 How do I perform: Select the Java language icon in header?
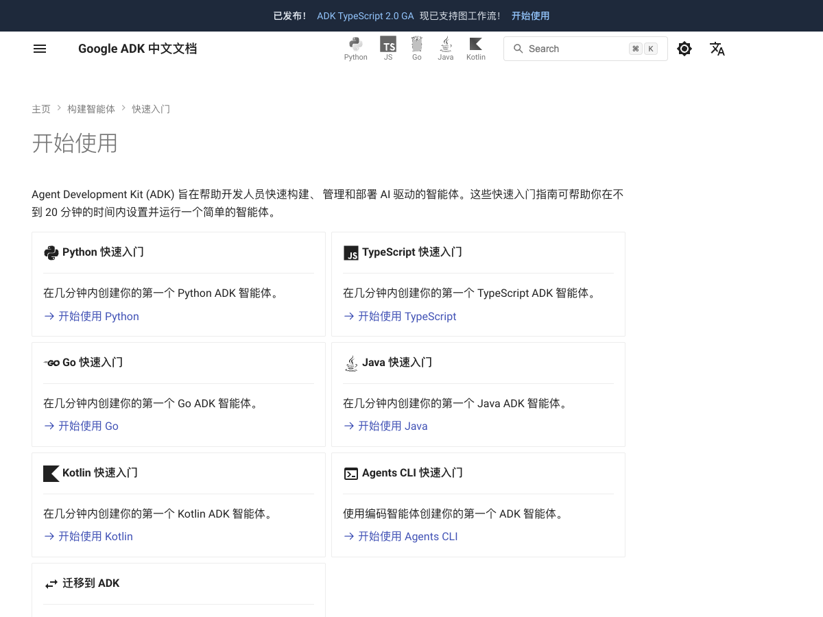coord(446,49)
